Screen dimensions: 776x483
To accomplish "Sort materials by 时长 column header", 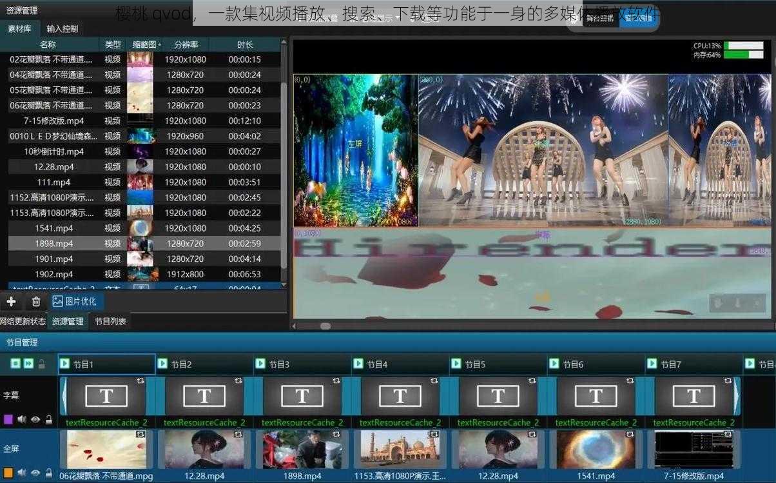I will coord(245,44).
